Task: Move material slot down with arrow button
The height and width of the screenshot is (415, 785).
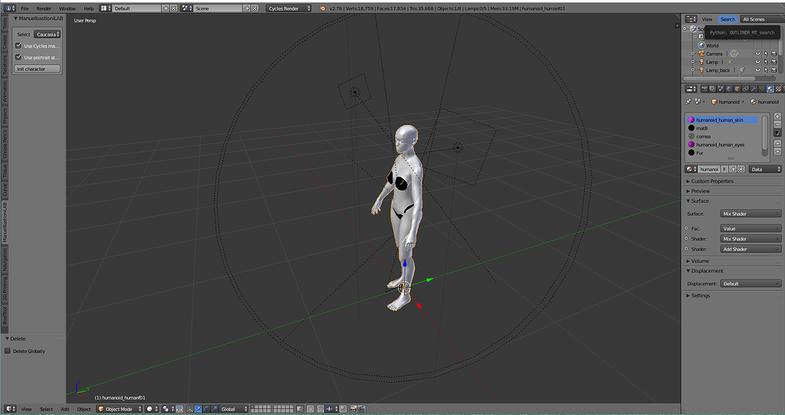Action: [x=777, y=152]
